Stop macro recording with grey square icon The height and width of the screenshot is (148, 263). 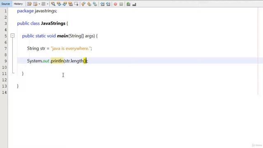[x=121, y=4]
